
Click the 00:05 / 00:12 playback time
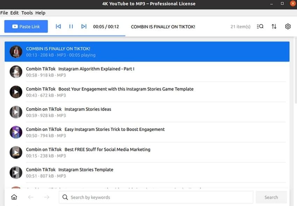tap(106, 27)
